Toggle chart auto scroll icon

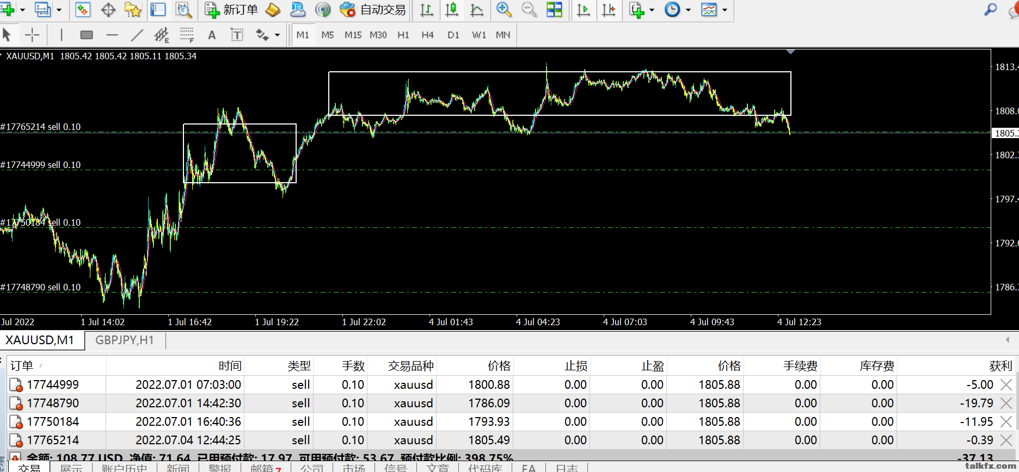click(584, 9)
